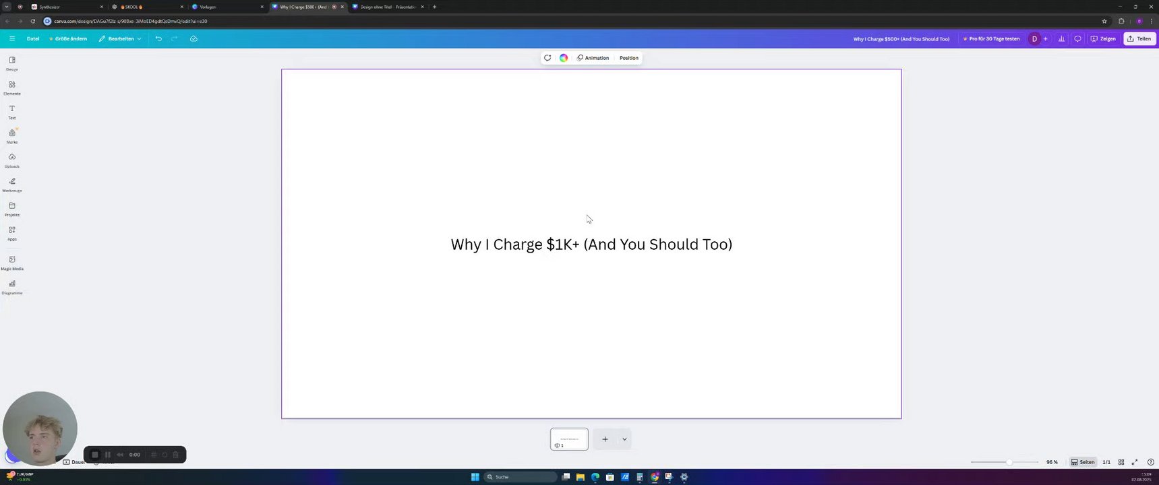Screen dimensions: 1159x485
Task: Open the Windows Start menu
Action: 475,477
